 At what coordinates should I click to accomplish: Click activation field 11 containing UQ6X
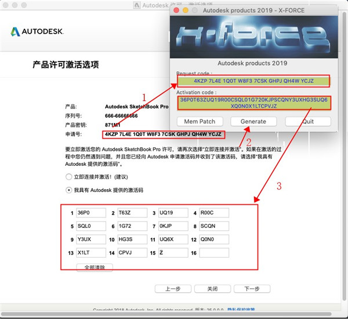pos(173,240)
